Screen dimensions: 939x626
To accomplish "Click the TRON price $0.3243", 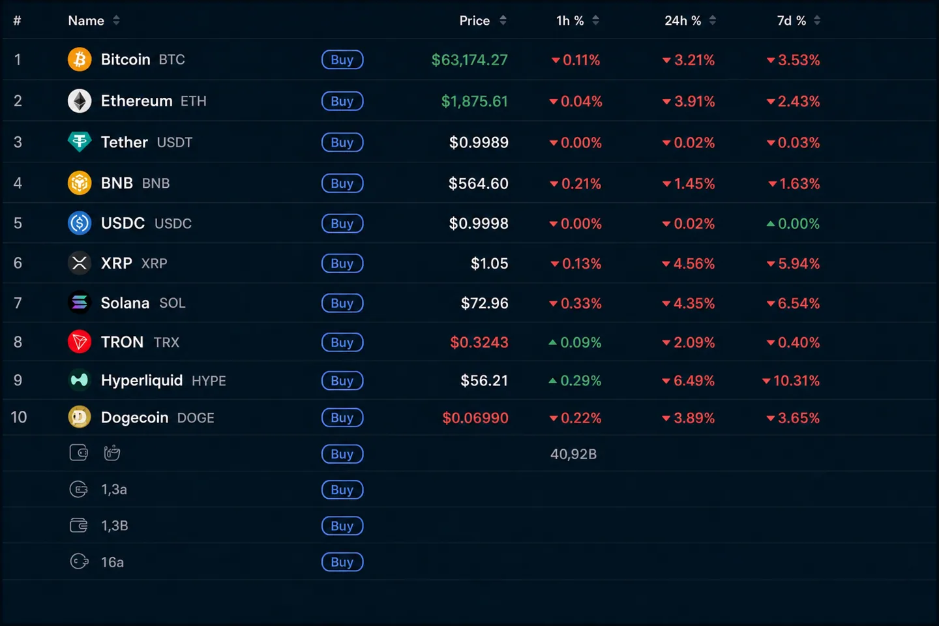I will [x=479, y=342].
